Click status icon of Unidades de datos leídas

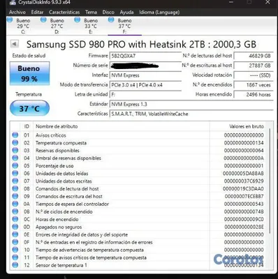15,174
